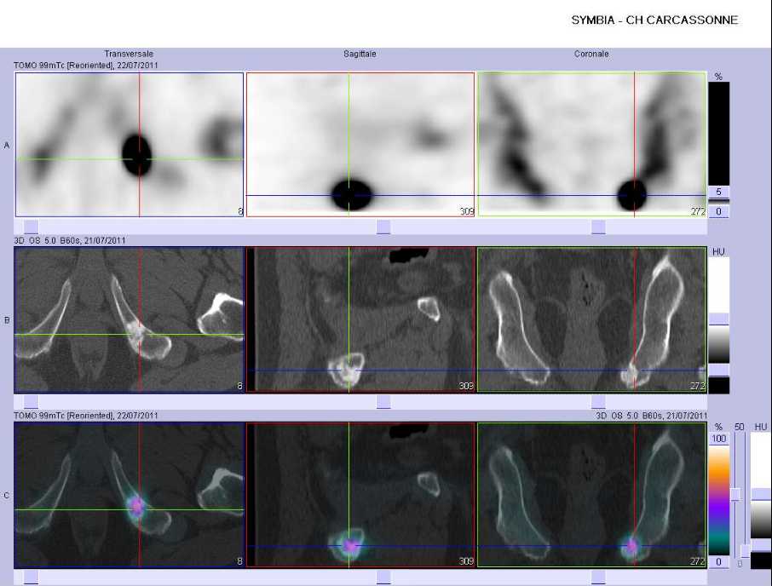Image resolution: width=772 pixels, height=586 pixels.
Task: Click slice number 272 in row A coronal
Action: click(x=698, y=211)
